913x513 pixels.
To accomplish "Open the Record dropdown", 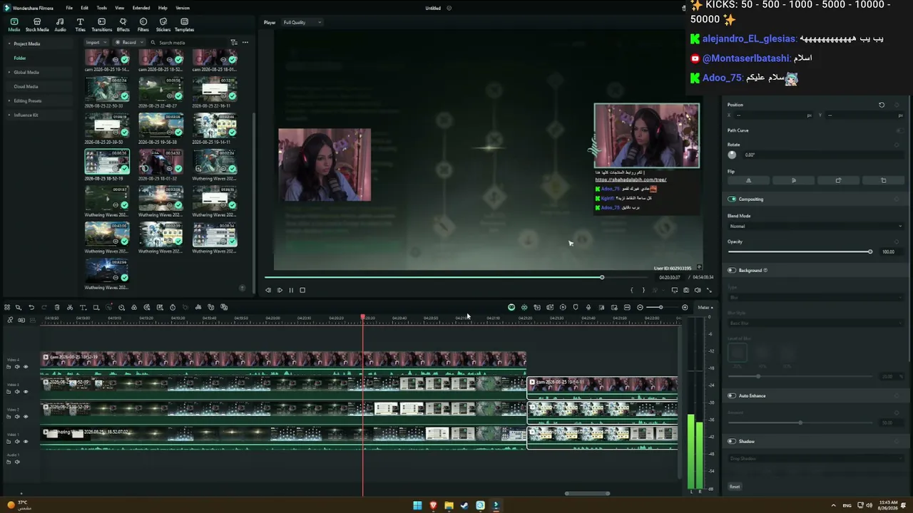I will [128, 43].
